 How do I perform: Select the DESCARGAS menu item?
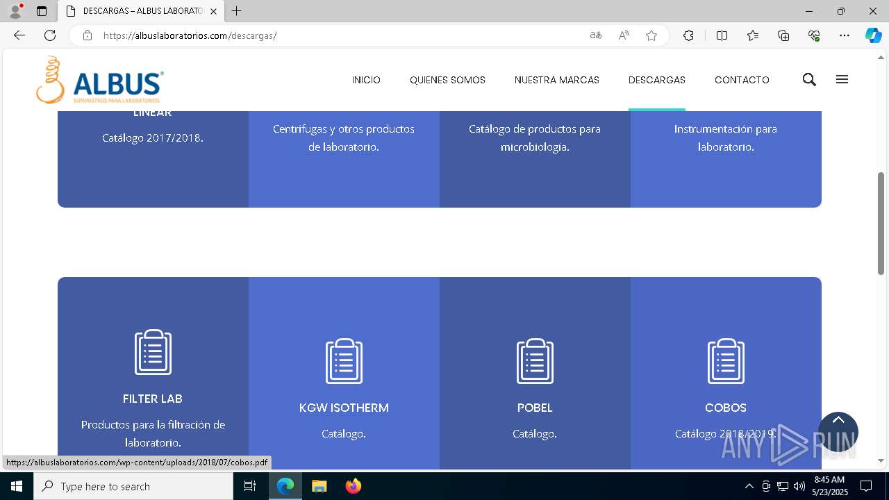click(x=657, y=80)
